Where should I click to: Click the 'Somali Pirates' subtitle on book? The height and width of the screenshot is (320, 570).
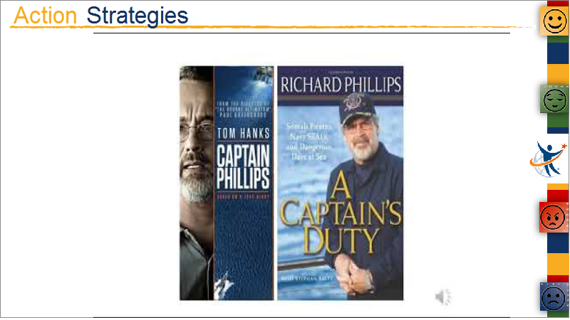(309, 127)
